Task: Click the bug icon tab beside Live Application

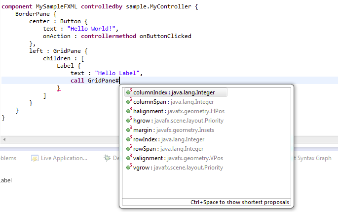Action: pos(107,158)
